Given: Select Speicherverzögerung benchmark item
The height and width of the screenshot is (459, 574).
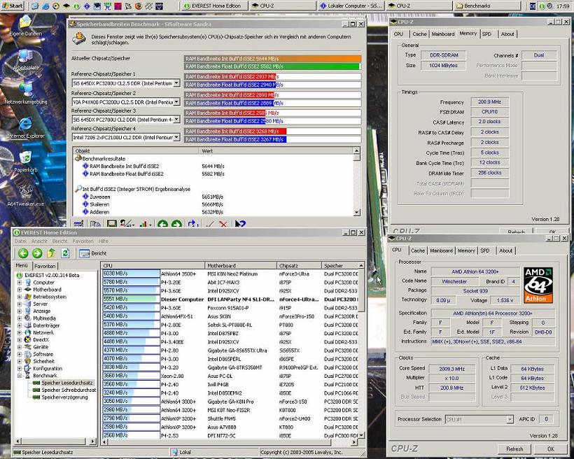Looking at the screenshot, I should pyautogui.click(x=65, y=397).
